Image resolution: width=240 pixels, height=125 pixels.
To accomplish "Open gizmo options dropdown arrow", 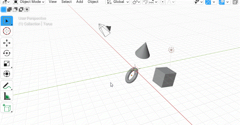I will pyautogui.click(x=214, y=2).
